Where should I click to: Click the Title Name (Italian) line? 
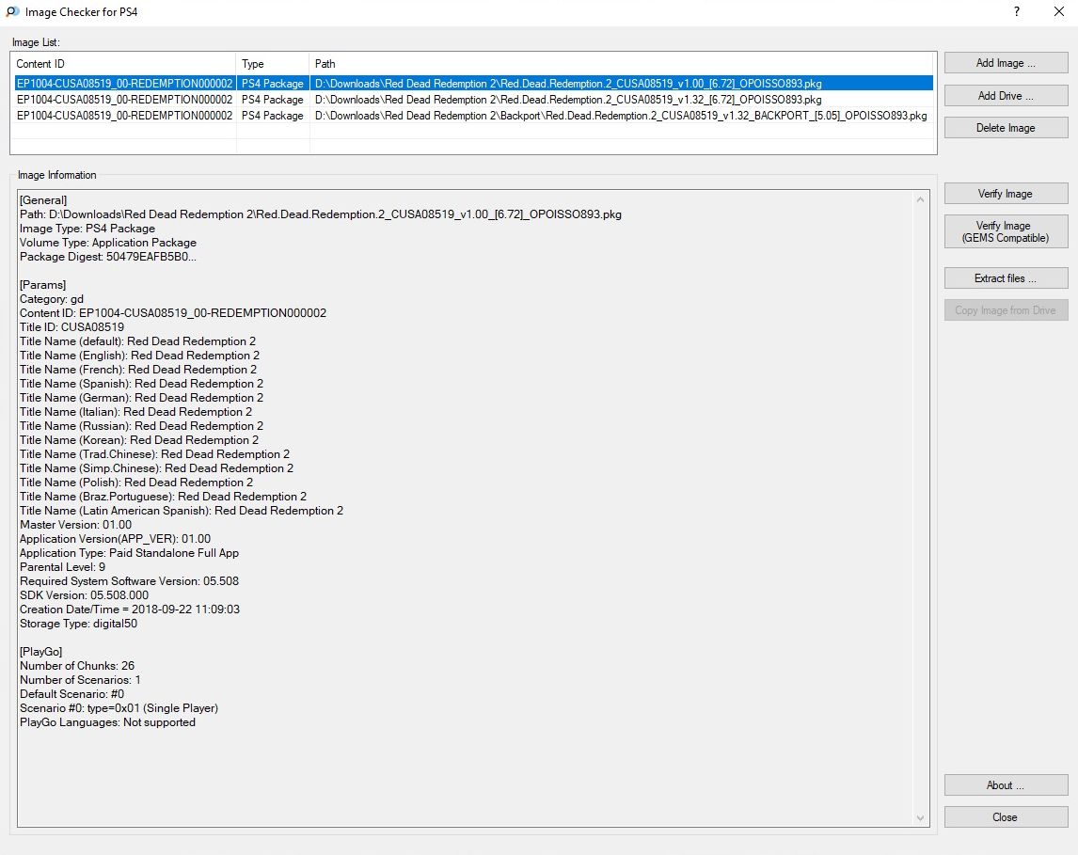(136, 412)
